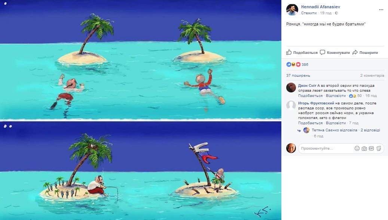Image resolution: width=388 pixels, height=220 pixels.
Task: Like Игорь Фруктовский's comment via Подобається
Action: coord(311,123)
